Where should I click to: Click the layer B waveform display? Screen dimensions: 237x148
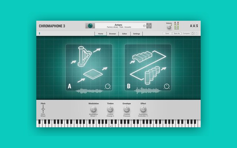[x=148, y=91]
